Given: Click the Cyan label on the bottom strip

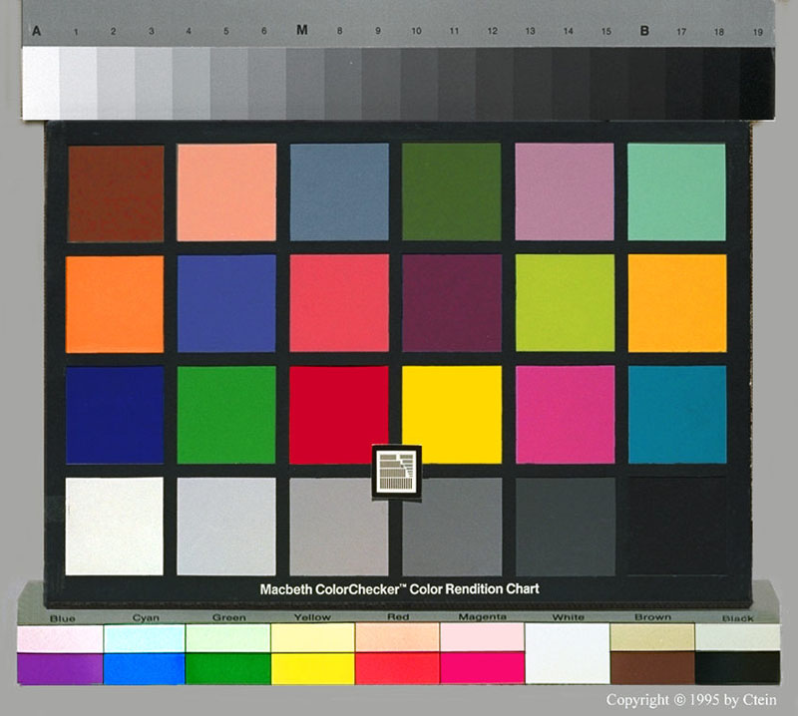Looking at the screenshot, I should click(145, 618).
